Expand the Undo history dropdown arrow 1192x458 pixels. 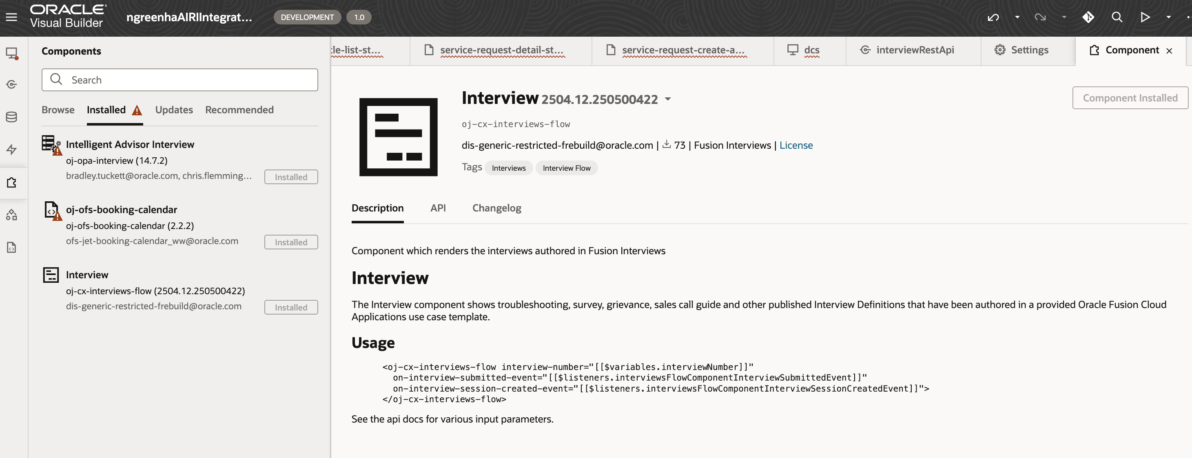pyautogui.click(x=1017, y=18)
